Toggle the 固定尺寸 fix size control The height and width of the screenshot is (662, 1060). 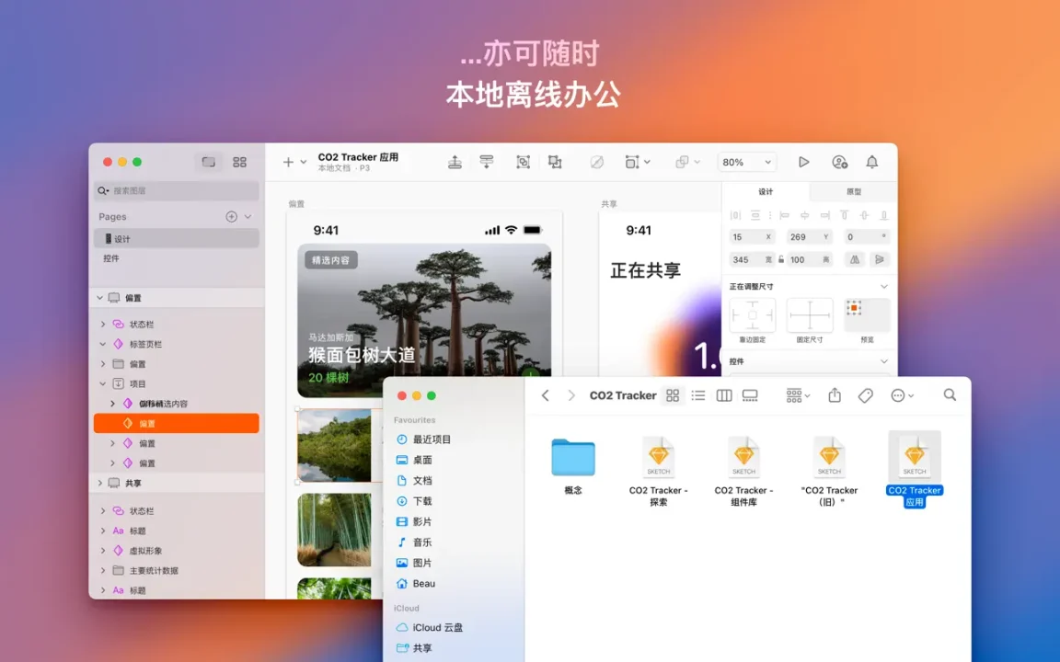tap(809, 315)
